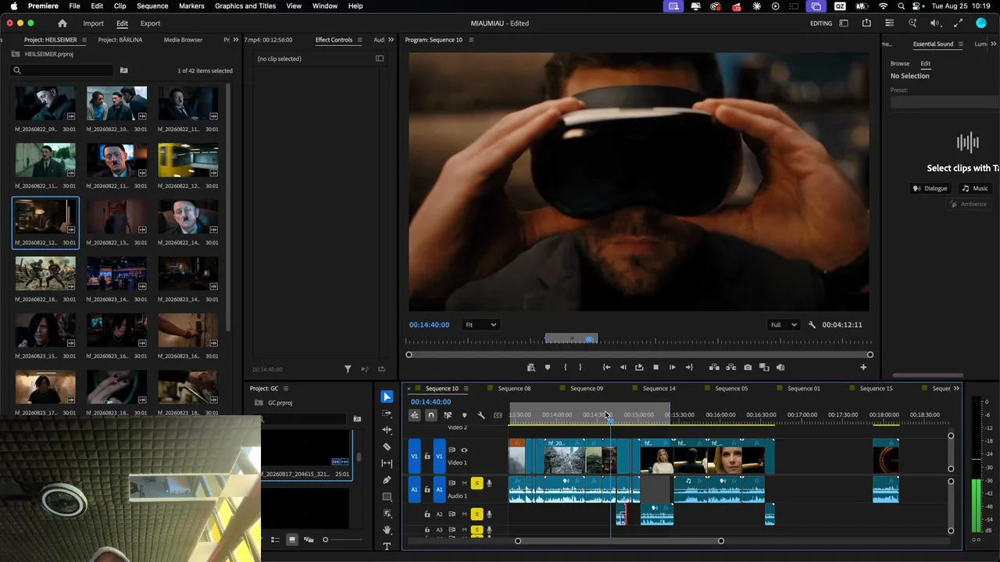Open filter icon in Effect Controls panel
Viewport: 1000px width, 562px height.
[348, 369]
